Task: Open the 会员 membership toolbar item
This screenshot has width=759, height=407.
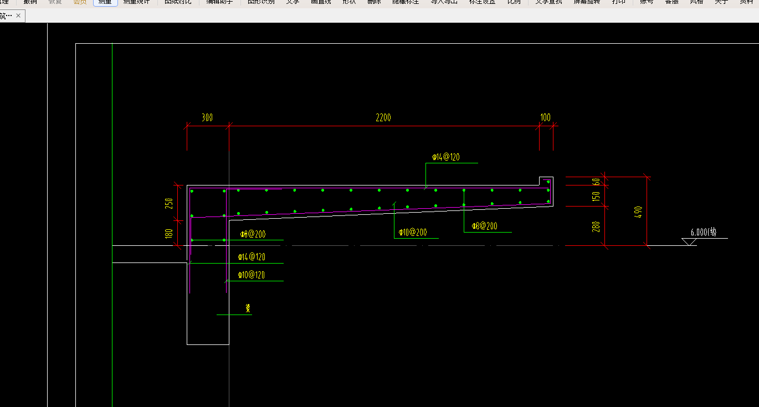Action: tap(80, 2)
